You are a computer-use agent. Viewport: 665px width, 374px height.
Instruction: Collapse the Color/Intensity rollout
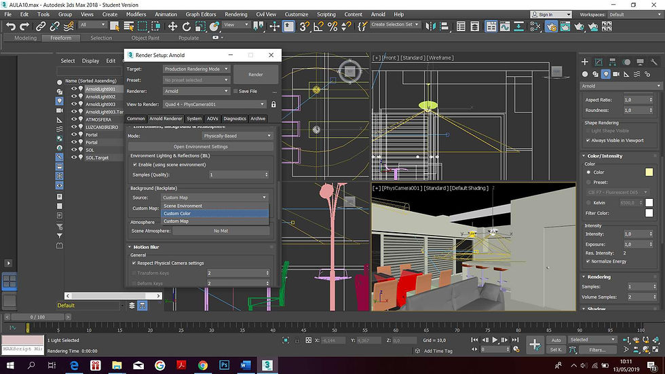604,156
